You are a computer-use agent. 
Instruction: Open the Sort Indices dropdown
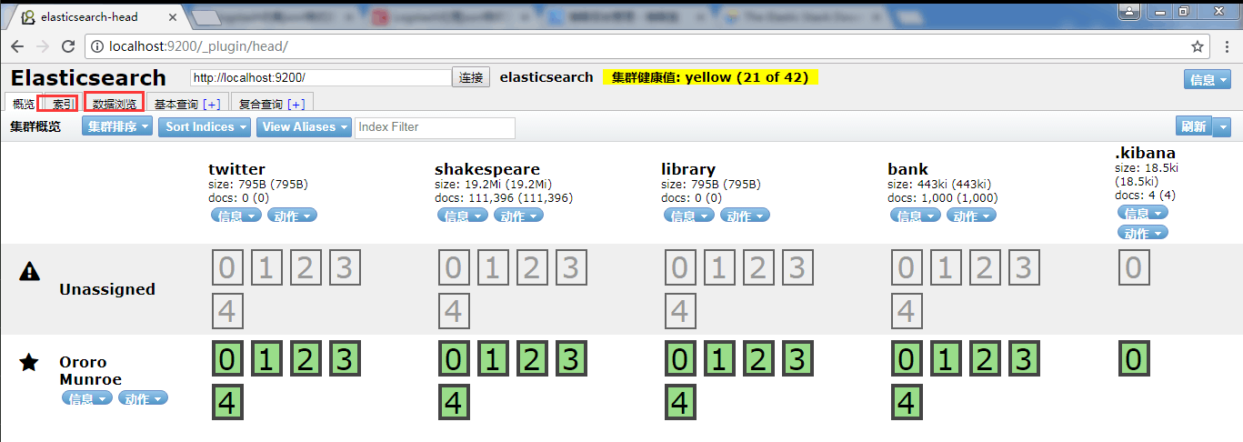coord(205,127)
